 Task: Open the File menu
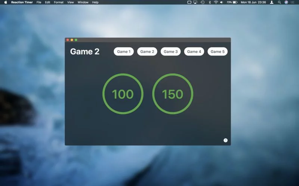coord(39,2)
